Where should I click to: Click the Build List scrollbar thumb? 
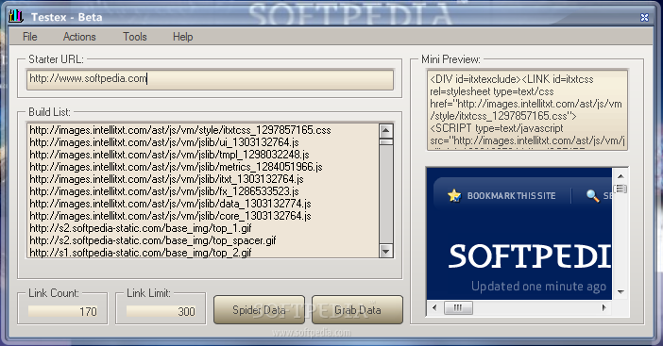click(385, 142)
